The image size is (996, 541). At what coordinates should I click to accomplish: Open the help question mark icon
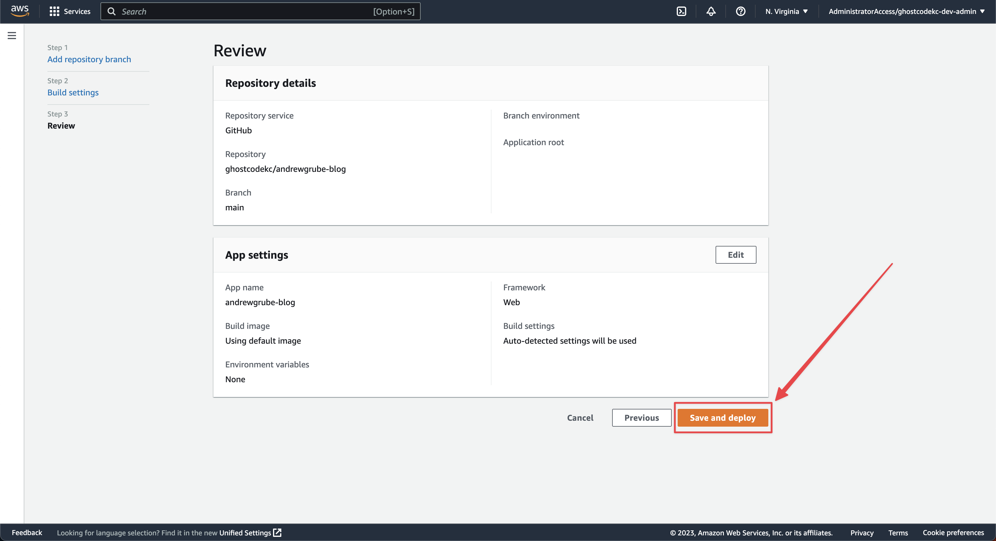point(740,11)
